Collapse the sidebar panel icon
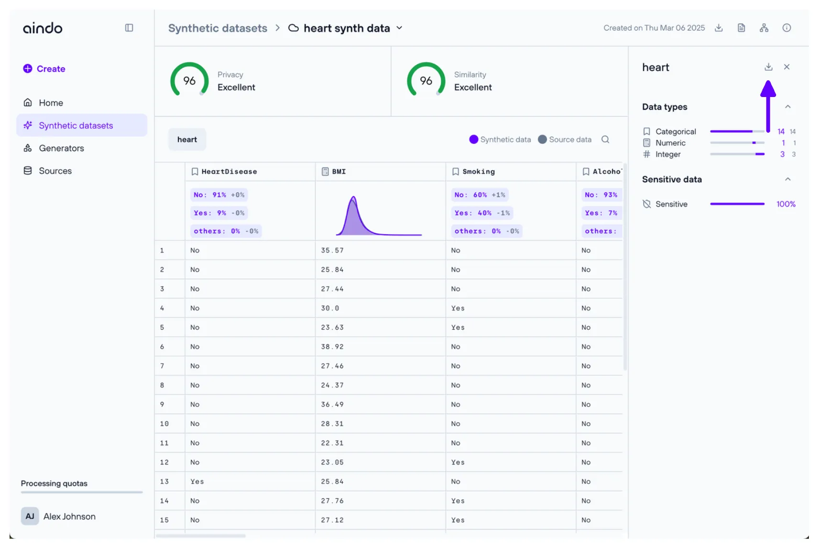This screenshot has height=548, width=818. pyautogui.click(x=129, y=28)
